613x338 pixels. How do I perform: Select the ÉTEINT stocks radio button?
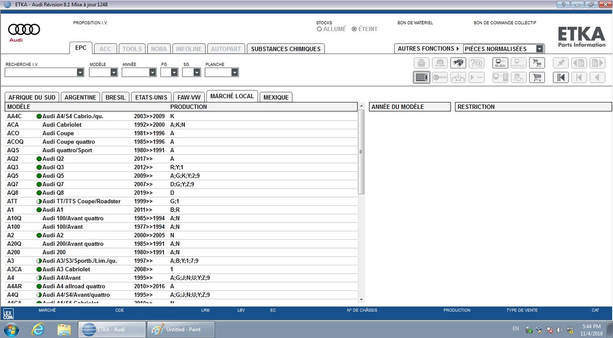[354, 29]
